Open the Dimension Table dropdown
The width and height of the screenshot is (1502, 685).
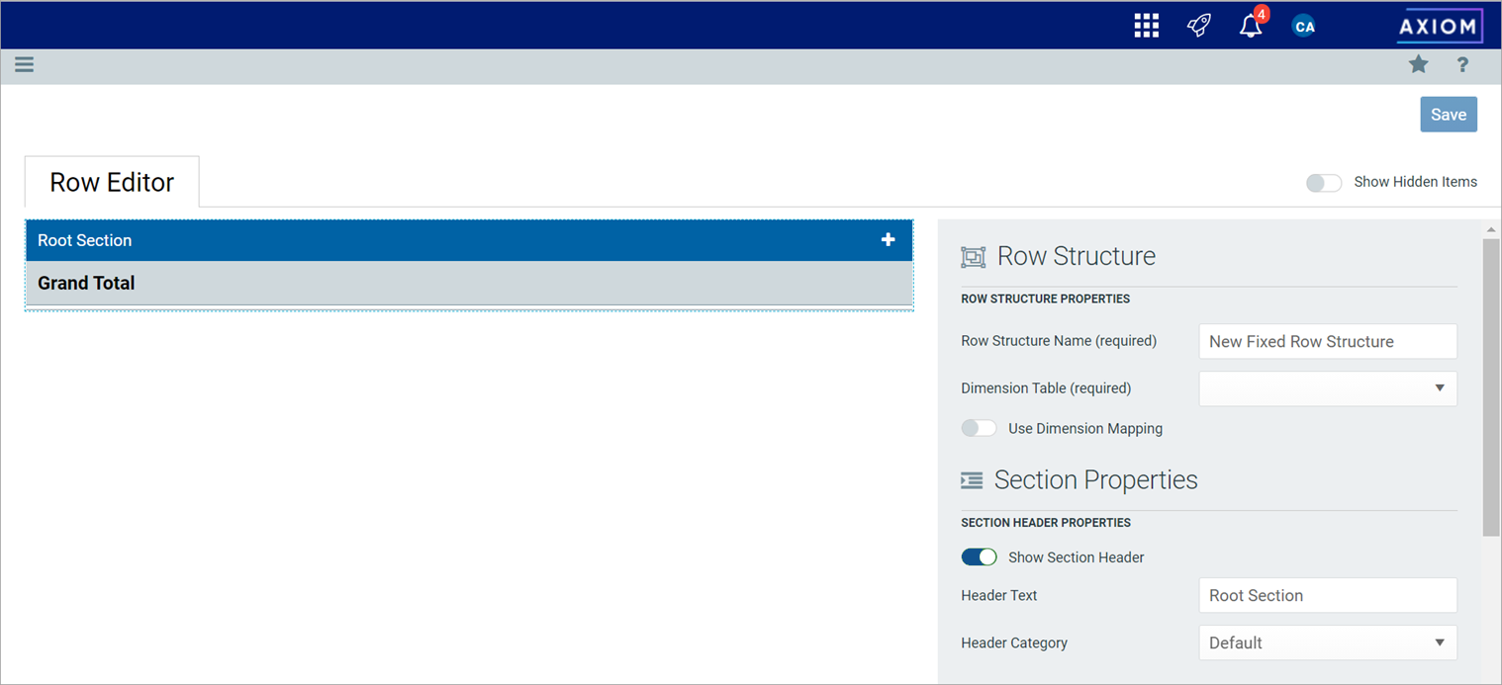coord(1327,388)
